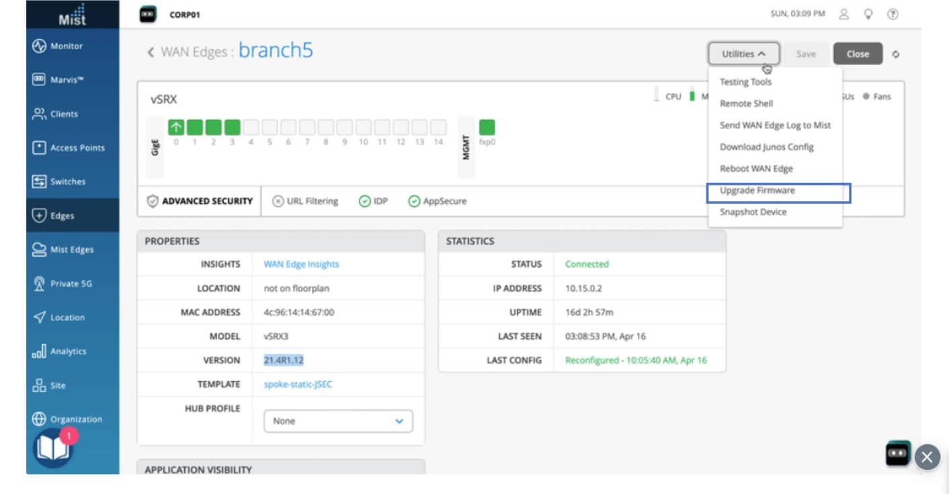Open Organization in the sidebar

click(x=73, y=419)
